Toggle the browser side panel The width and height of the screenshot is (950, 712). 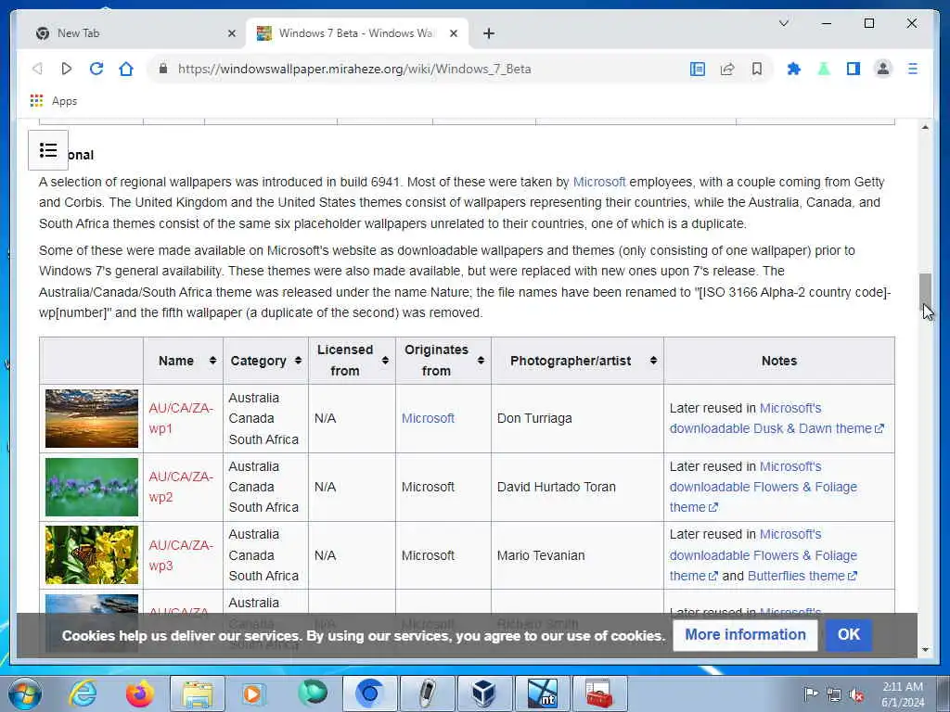pyautogui.click(x=854, y=69)
